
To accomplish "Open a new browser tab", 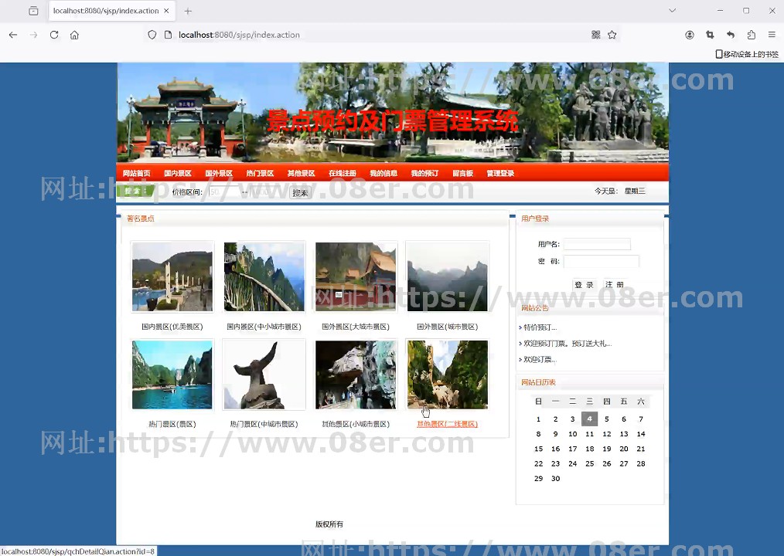I will pos(188,11).
